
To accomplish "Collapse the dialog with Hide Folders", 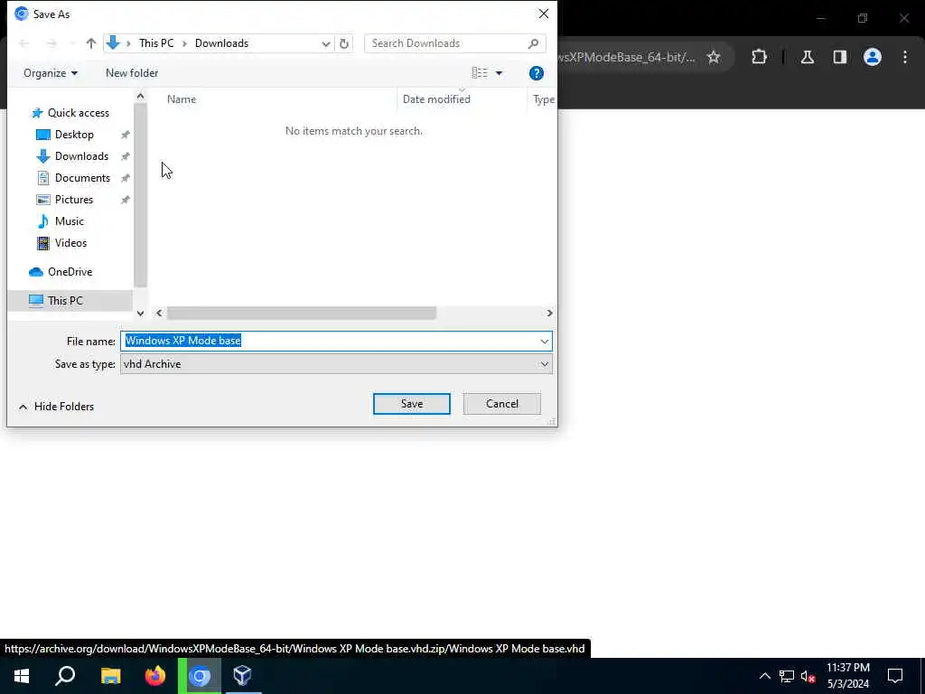I will [x=57, y=407].
